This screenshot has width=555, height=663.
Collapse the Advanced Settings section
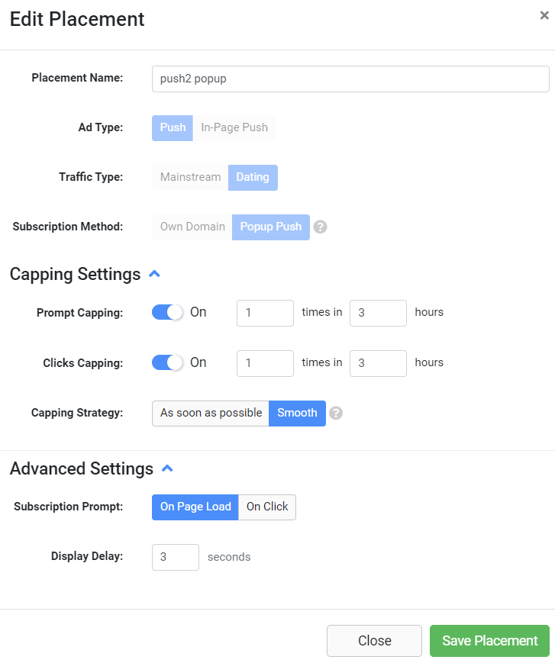(167, 468)
